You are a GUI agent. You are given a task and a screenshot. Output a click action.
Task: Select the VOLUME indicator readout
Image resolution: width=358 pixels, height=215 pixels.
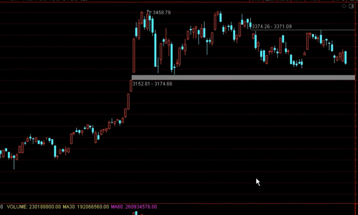pyautogui.click(x=34, y=207)
